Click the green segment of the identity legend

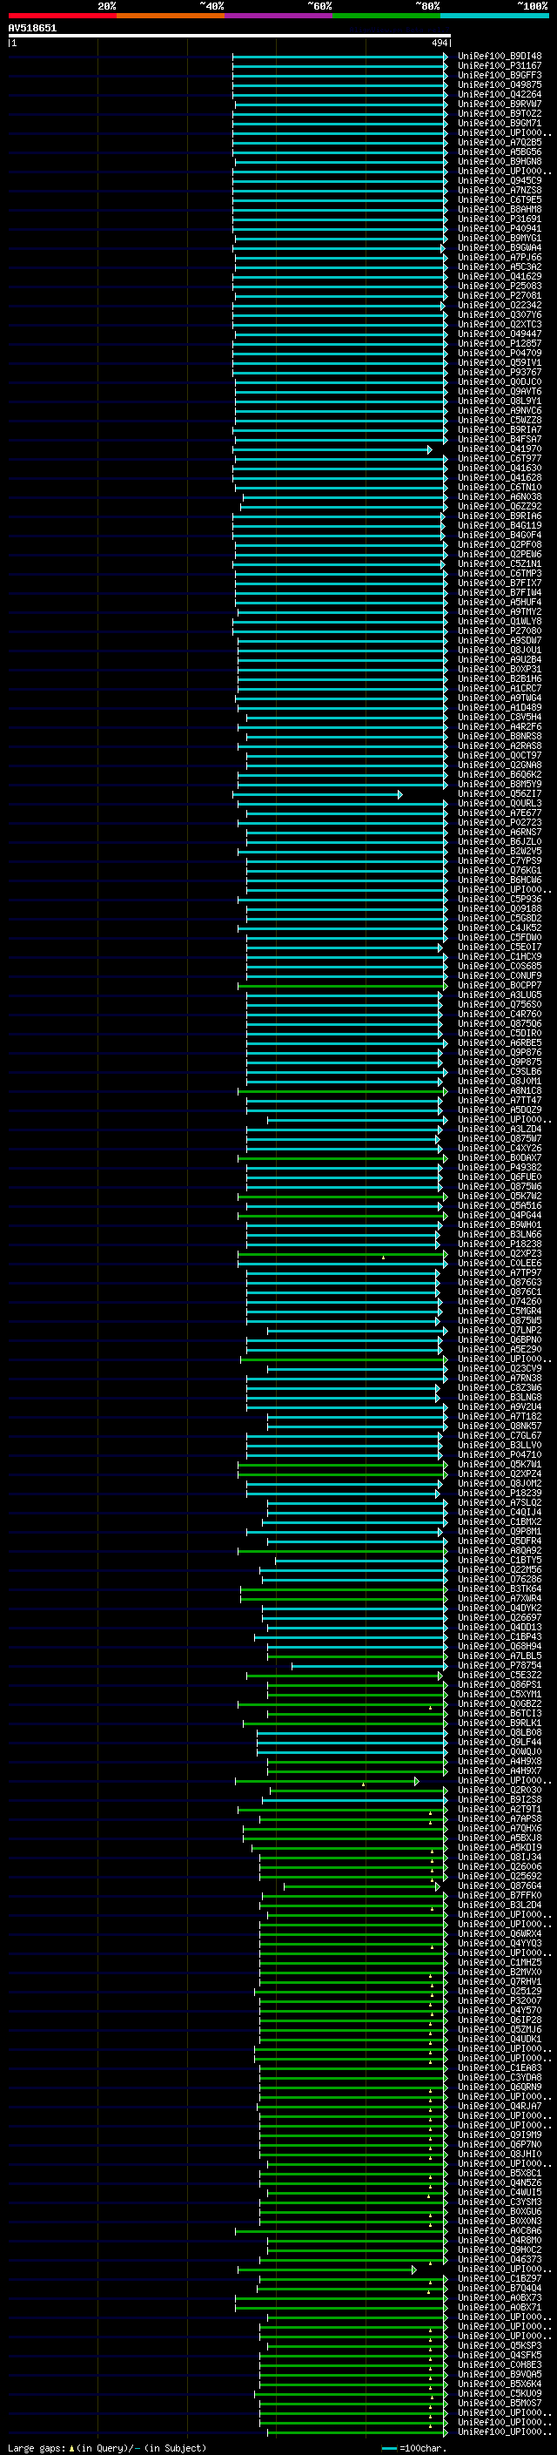[x=386, y=16]
